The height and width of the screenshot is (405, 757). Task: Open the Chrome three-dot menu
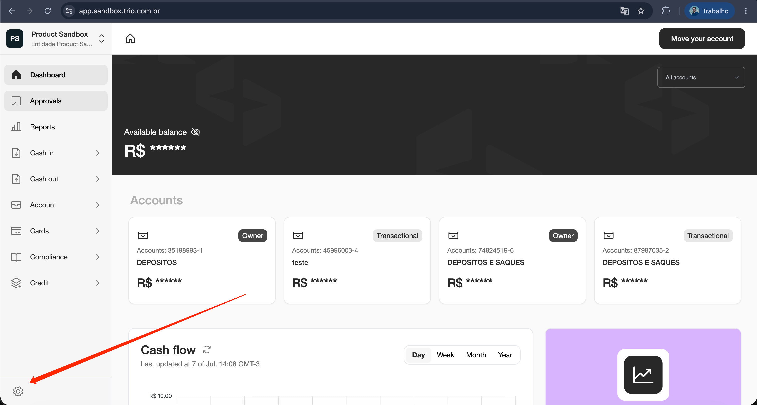click(746, 11)
